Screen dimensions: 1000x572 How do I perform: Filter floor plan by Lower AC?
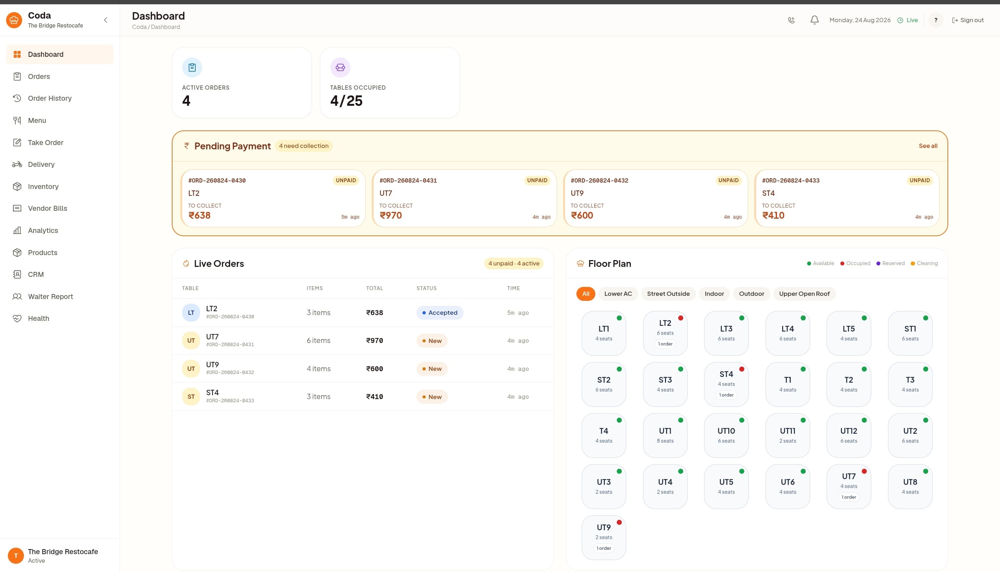(x=618, y=294)
